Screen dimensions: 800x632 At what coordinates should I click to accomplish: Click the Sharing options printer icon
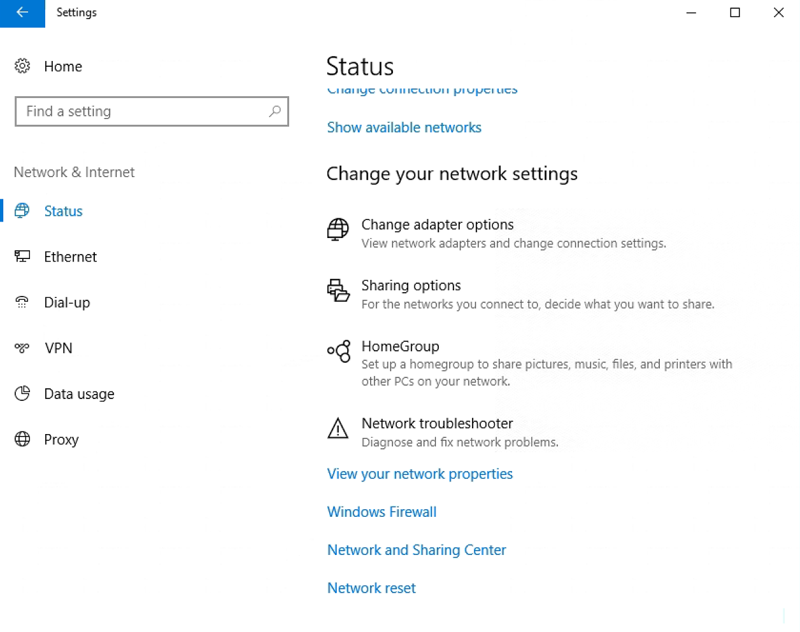[x=338, y=291]
